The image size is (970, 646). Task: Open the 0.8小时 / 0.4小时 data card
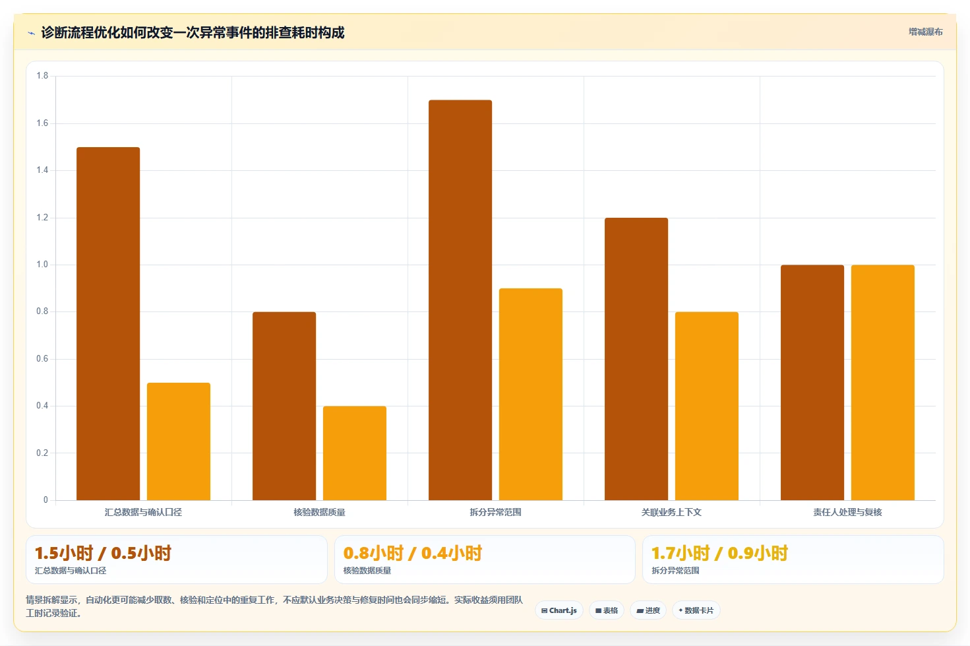(x=485, y=560)
